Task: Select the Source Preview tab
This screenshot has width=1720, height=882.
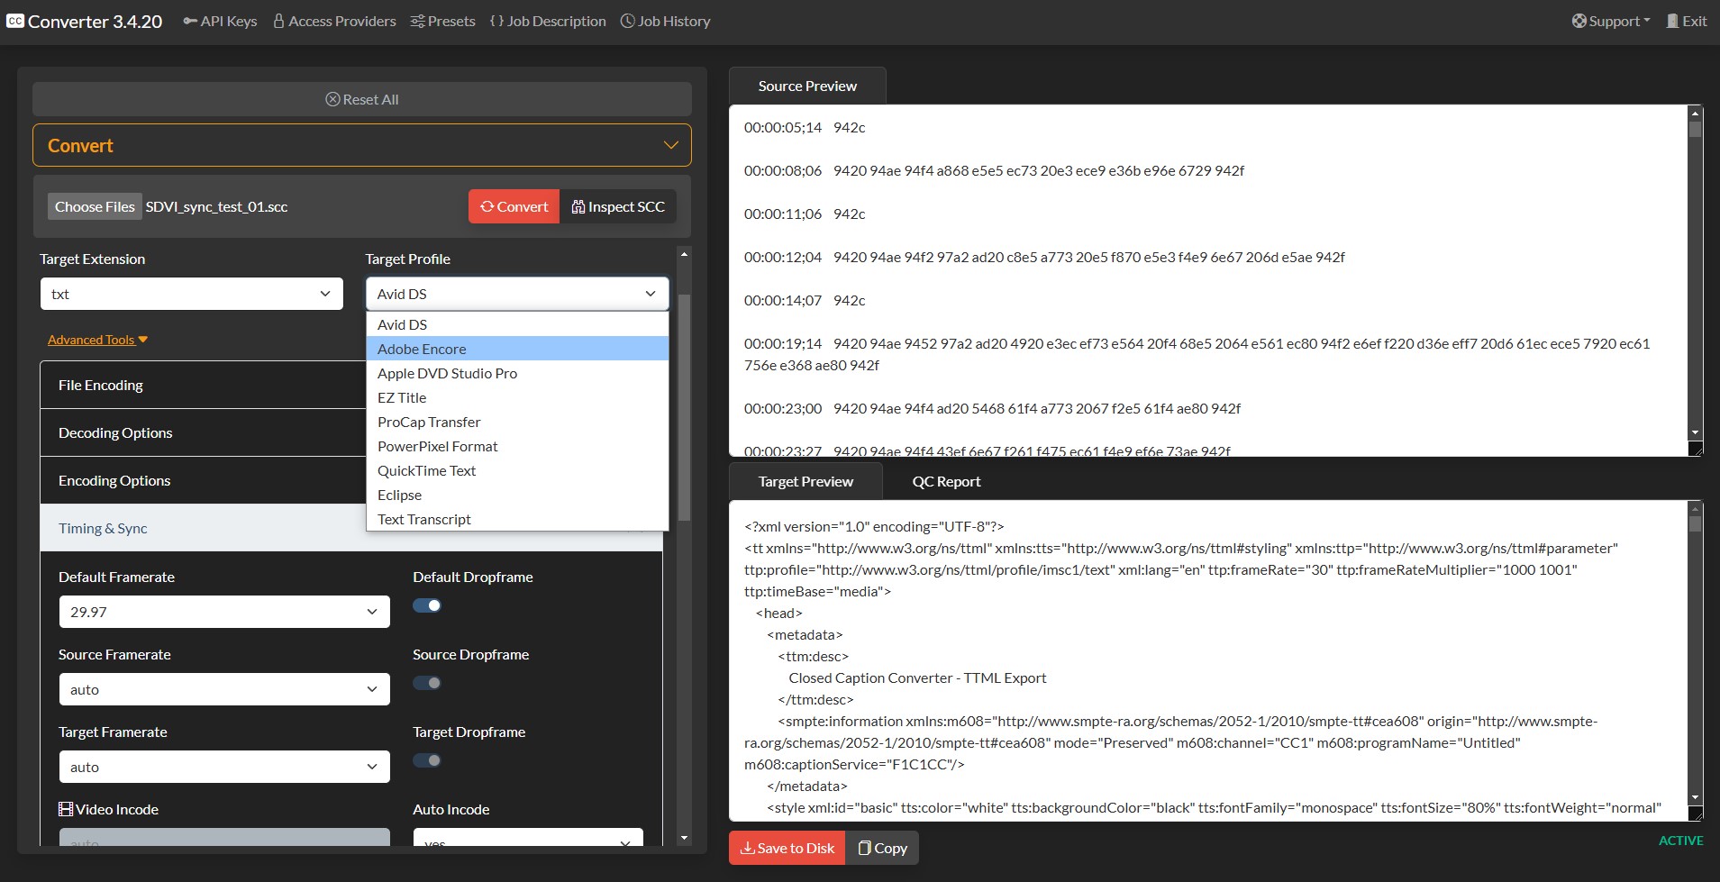Action: click(807, 86)
